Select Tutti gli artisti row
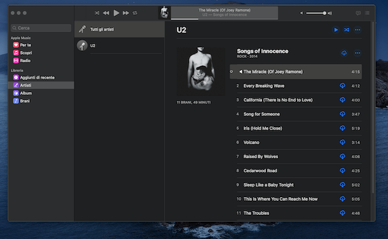 coord(120,29)
